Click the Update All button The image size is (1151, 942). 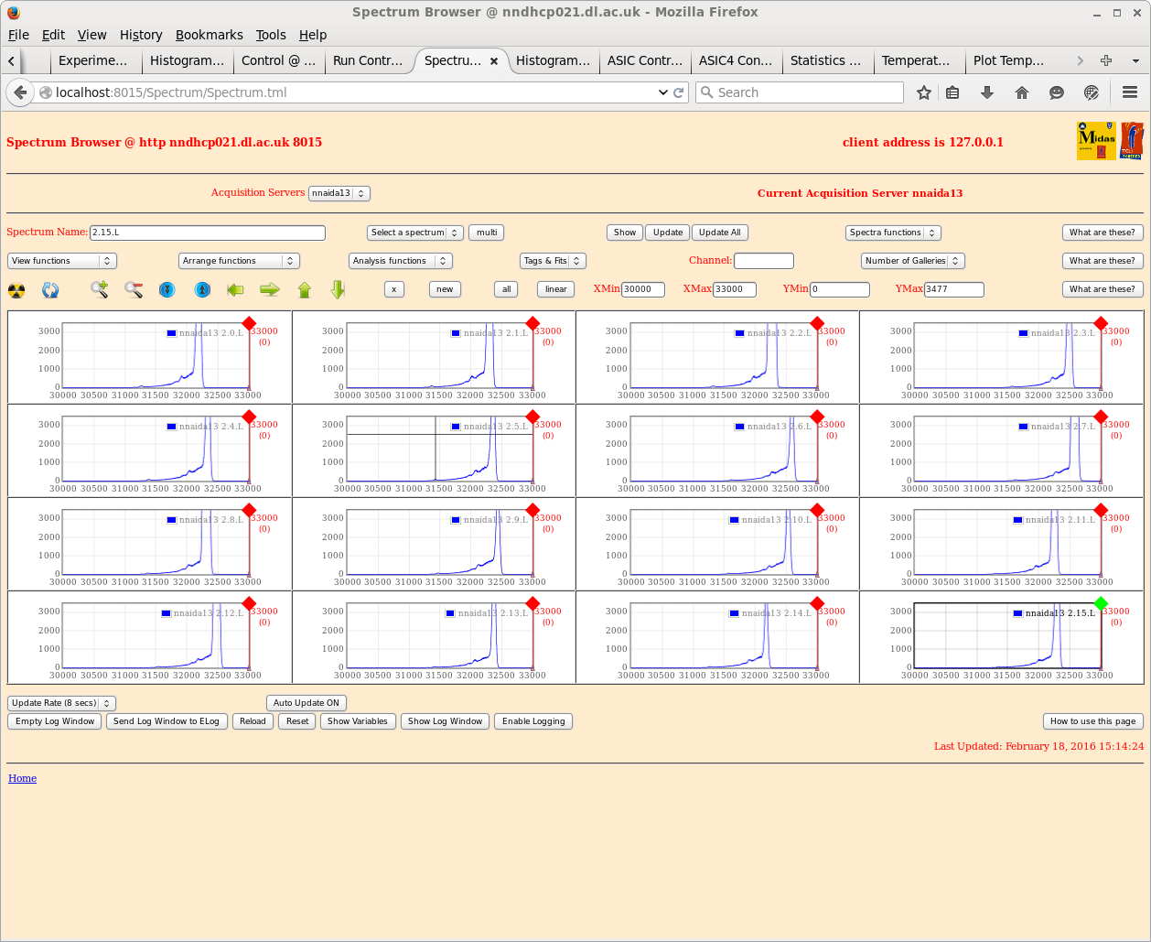(x=720, y=233)
